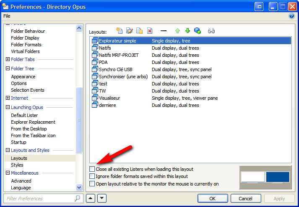Open the Styles preferences page
This screenshot has height=207, width=299.
point(17,165)
